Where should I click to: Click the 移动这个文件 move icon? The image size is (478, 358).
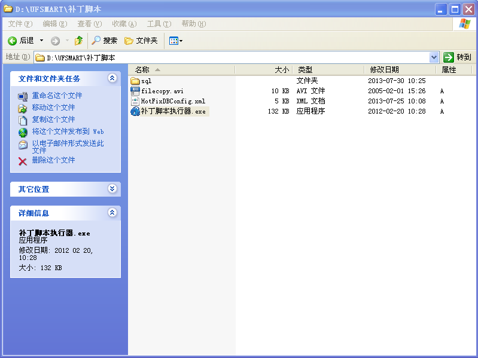click(x=23, y=108)
